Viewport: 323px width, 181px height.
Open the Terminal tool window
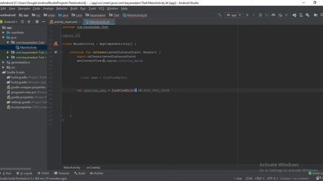(x=62, y=173)
